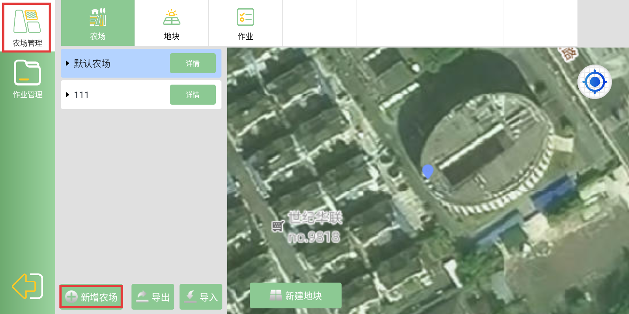Click the 新增农场 button
The image size is (629, 314).
click(91, 297)
